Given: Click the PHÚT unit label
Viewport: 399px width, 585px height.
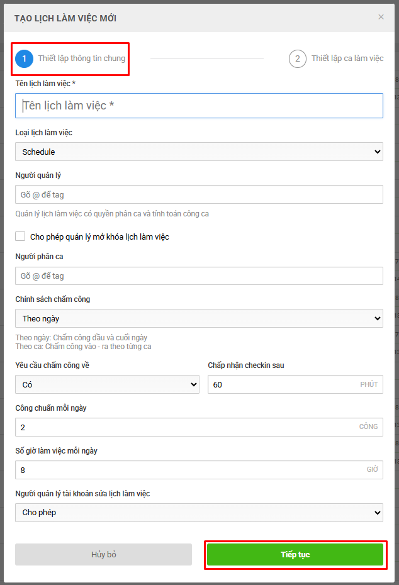Looking at the screenshot, I should tap(369, 384).
